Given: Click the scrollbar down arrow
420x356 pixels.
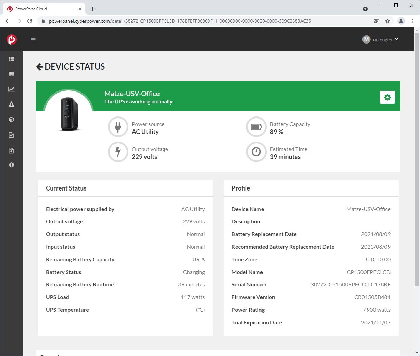Looking at the screenshot, I should [417, 353].
